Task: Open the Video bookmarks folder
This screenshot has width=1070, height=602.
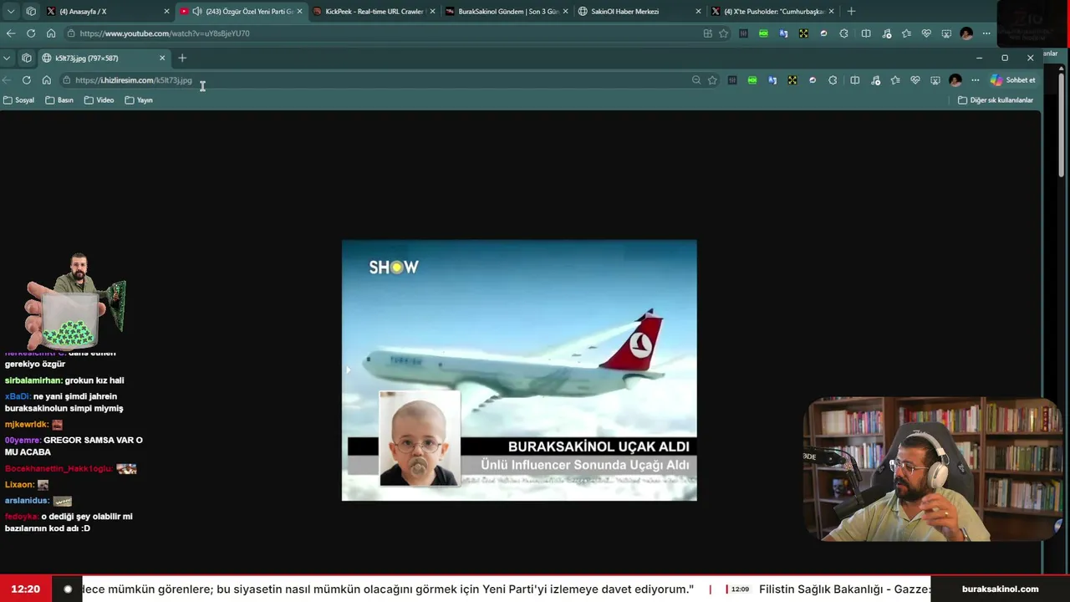Action: tap(99, 100)
